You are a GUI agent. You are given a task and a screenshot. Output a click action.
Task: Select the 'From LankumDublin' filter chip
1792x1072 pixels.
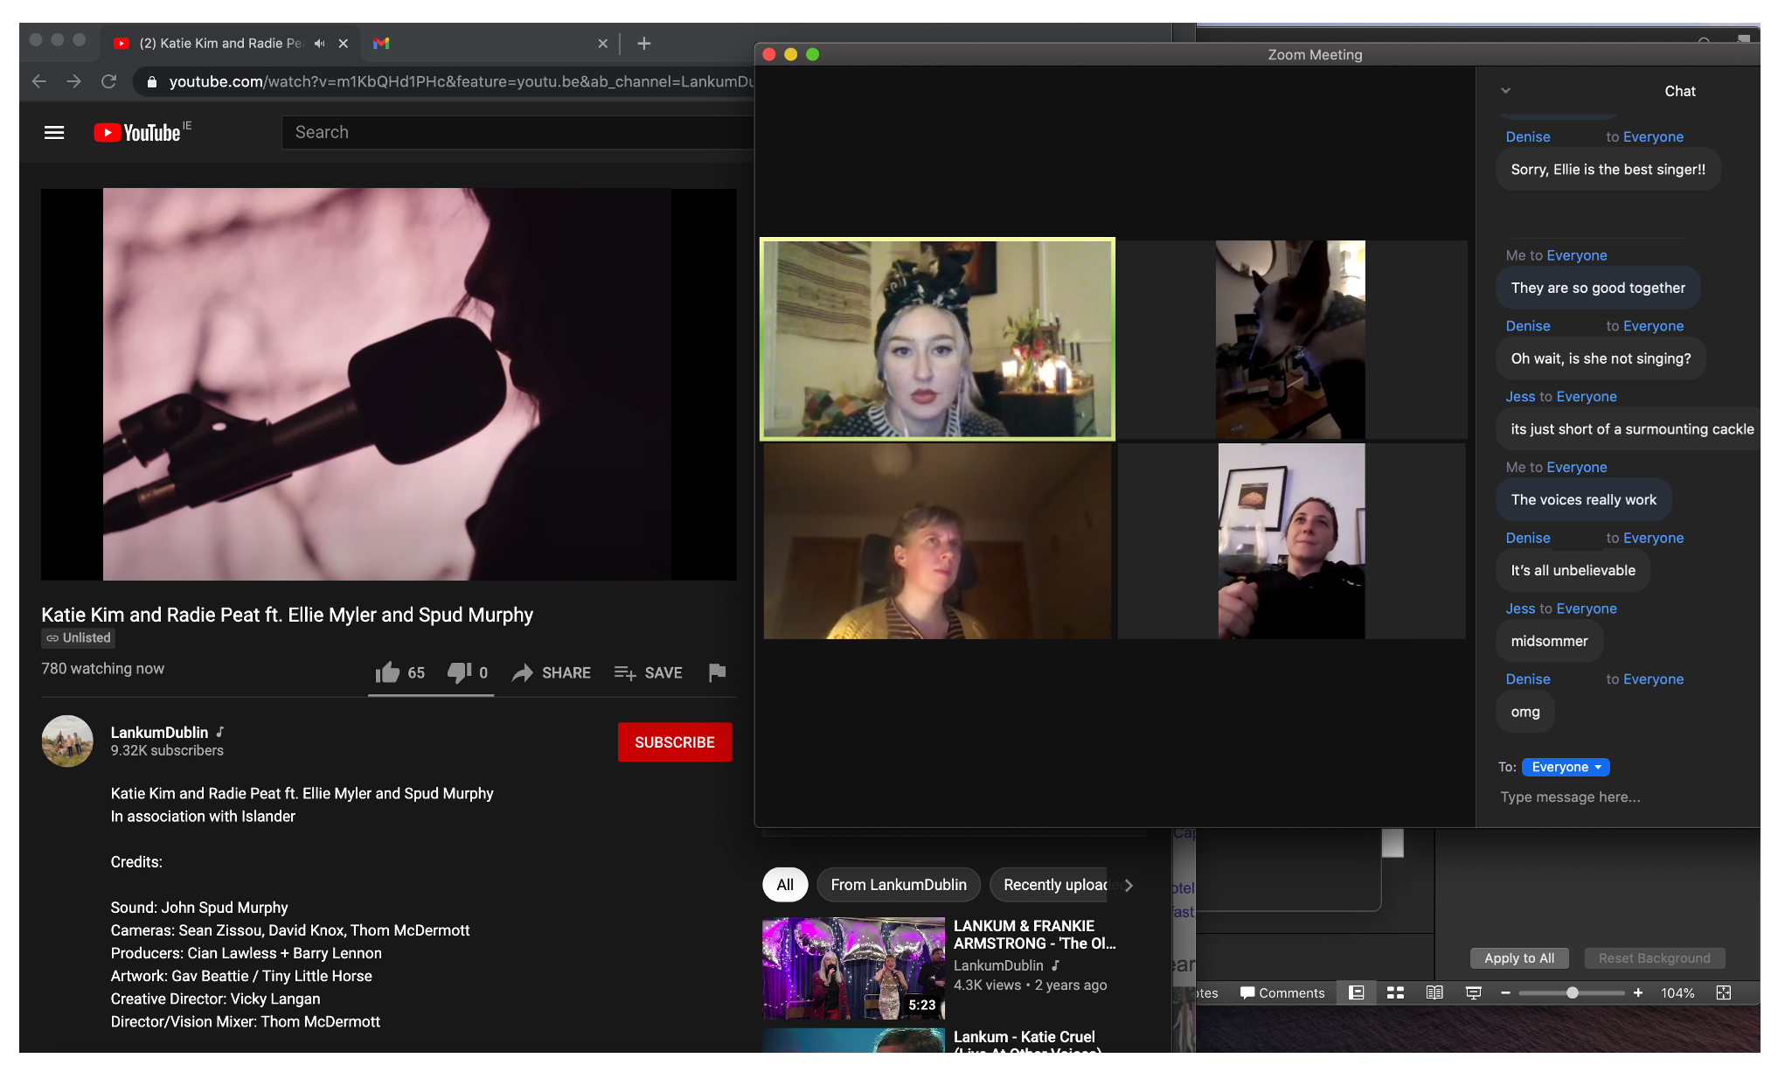pos(898,885)
